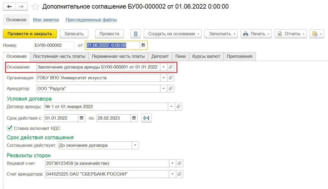Screen dimensions: 328x189
Task: Open calendar for contract start date
Action: click(x=82, y=118)
